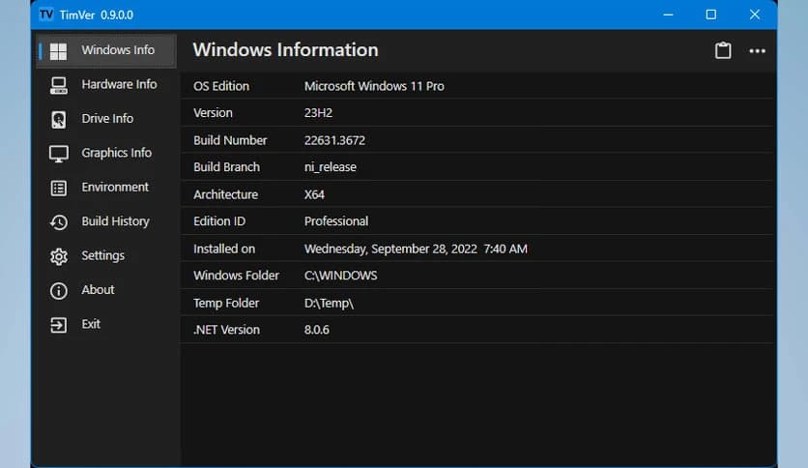808x468 pixels.
Task: Click the 'OS Edition' row label
Action: tap(221, 86)
